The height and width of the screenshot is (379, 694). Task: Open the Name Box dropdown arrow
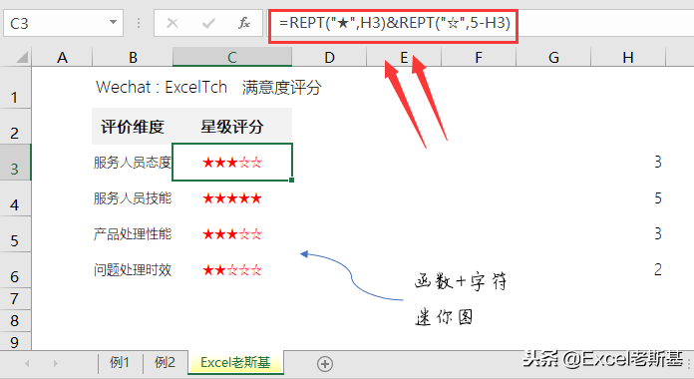114,22
